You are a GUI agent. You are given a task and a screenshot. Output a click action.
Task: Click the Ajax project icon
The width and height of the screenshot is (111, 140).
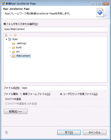coord(10,39)
